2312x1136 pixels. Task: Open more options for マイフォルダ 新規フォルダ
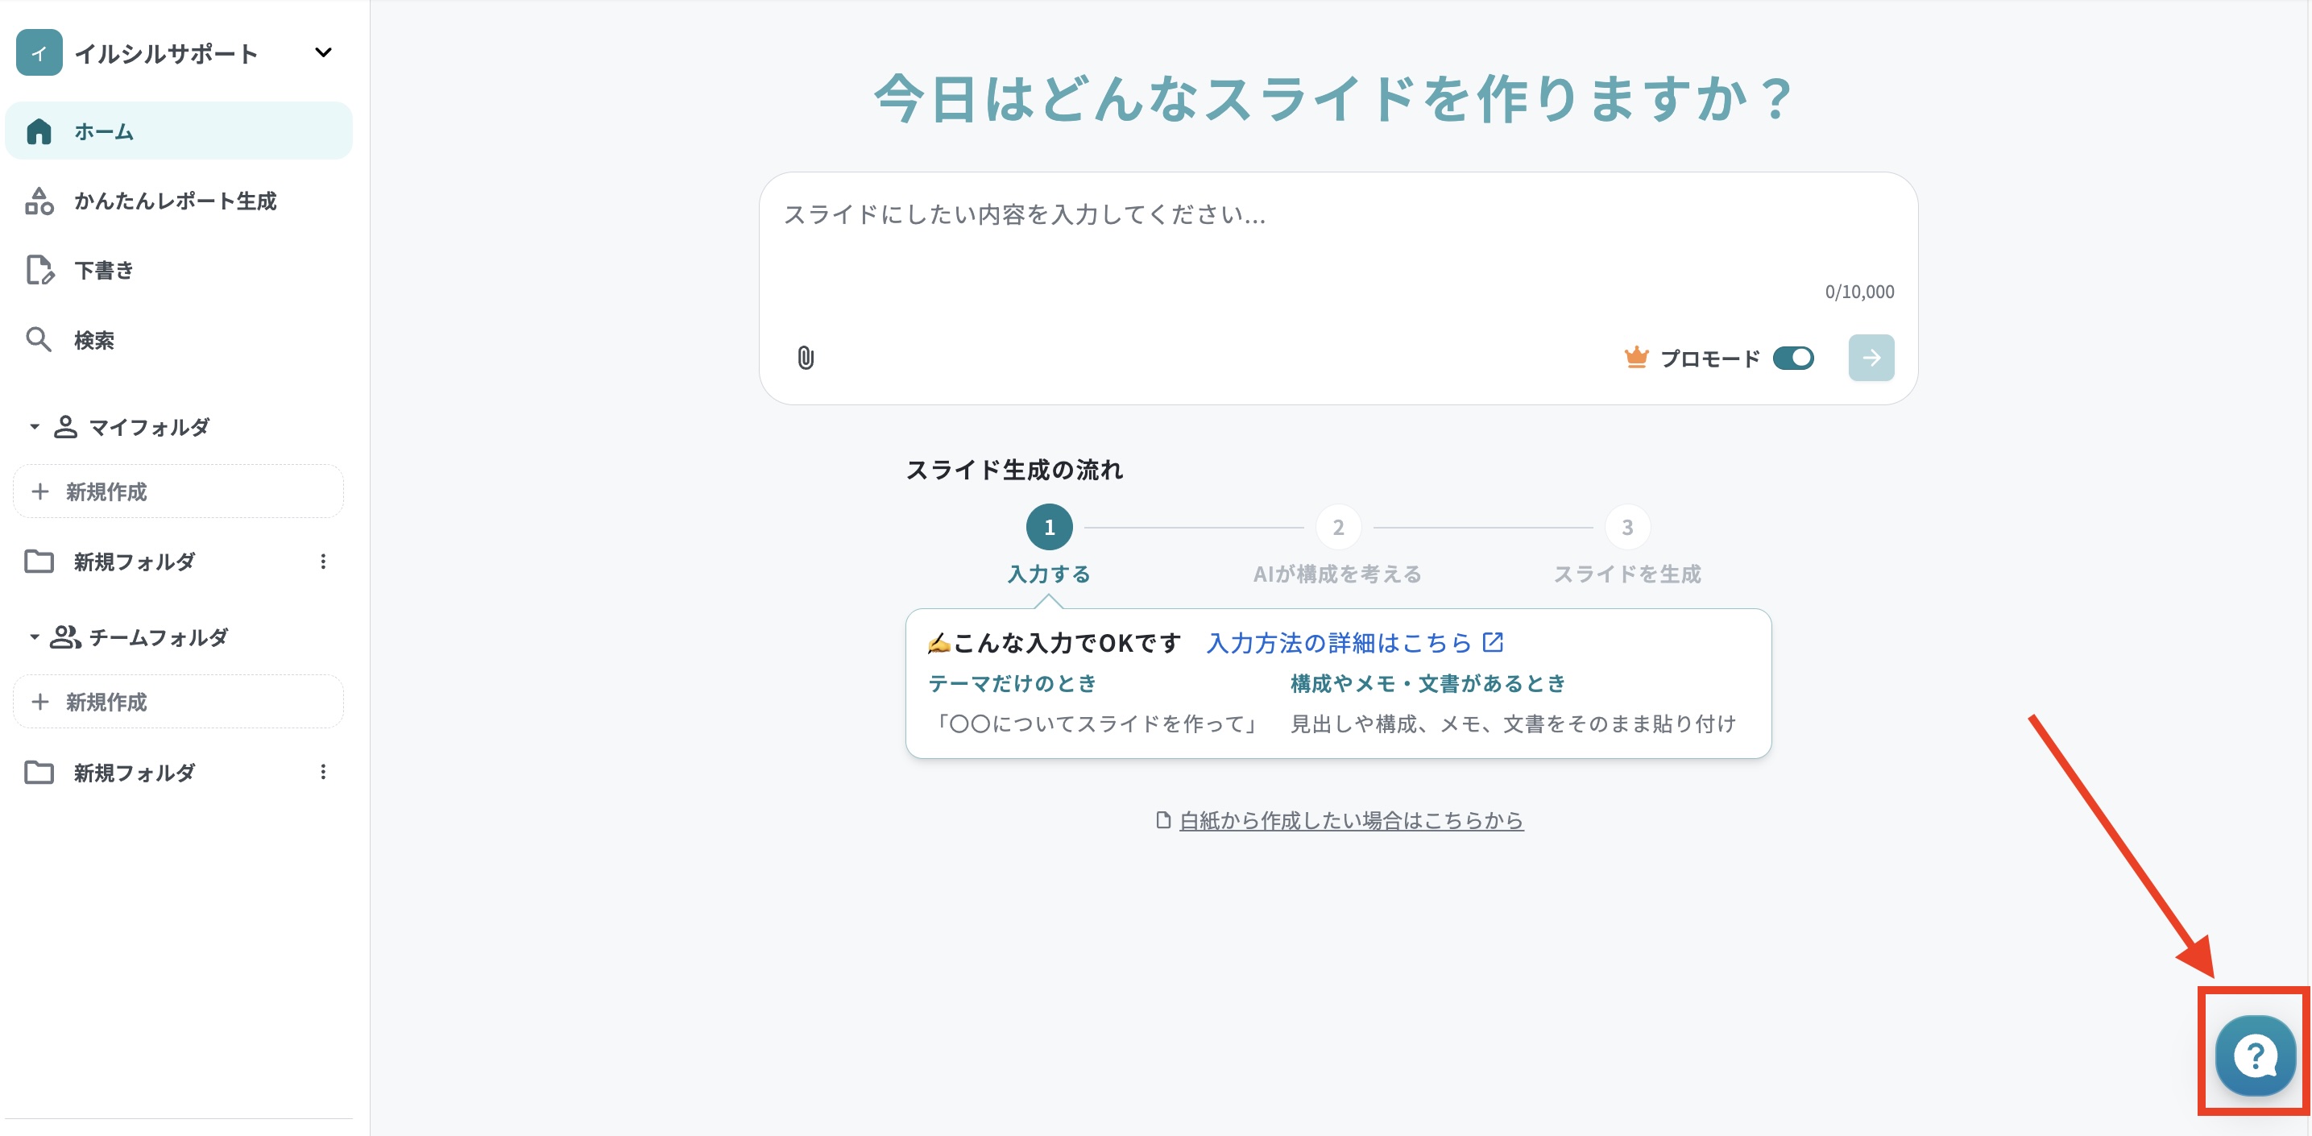coord(323,562)
